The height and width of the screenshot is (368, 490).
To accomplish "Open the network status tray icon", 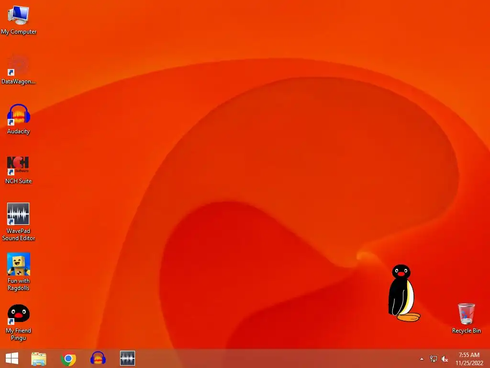I will pos(434,359).
